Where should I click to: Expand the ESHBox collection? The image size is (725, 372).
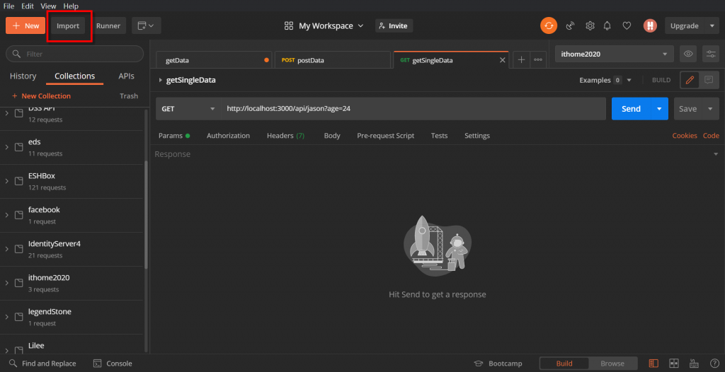pyautogui.click(x=7, y=181)
